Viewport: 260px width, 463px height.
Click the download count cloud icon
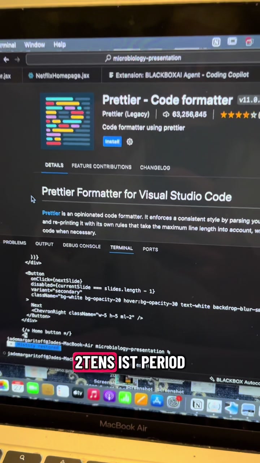pos(166,115)
